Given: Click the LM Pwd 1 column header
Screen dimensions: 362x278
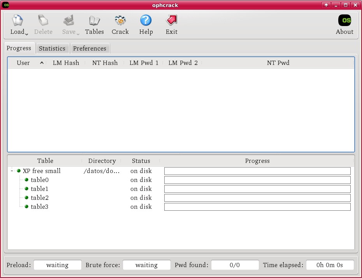Looking at the screenshot, I should click(144, 63).
